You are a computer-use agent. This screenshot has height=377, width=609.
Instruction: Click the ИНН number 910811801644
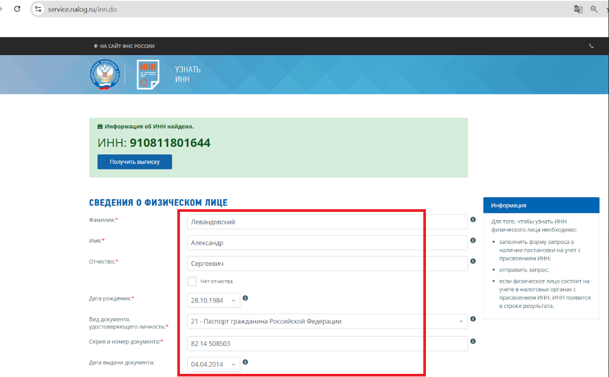170,143
